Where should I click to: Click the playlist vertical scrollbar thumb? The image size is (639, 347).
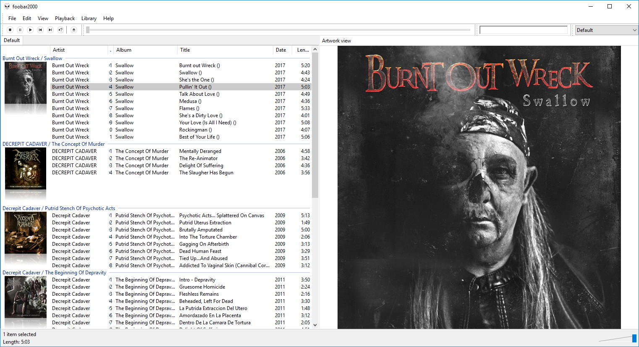coord(315,125)
